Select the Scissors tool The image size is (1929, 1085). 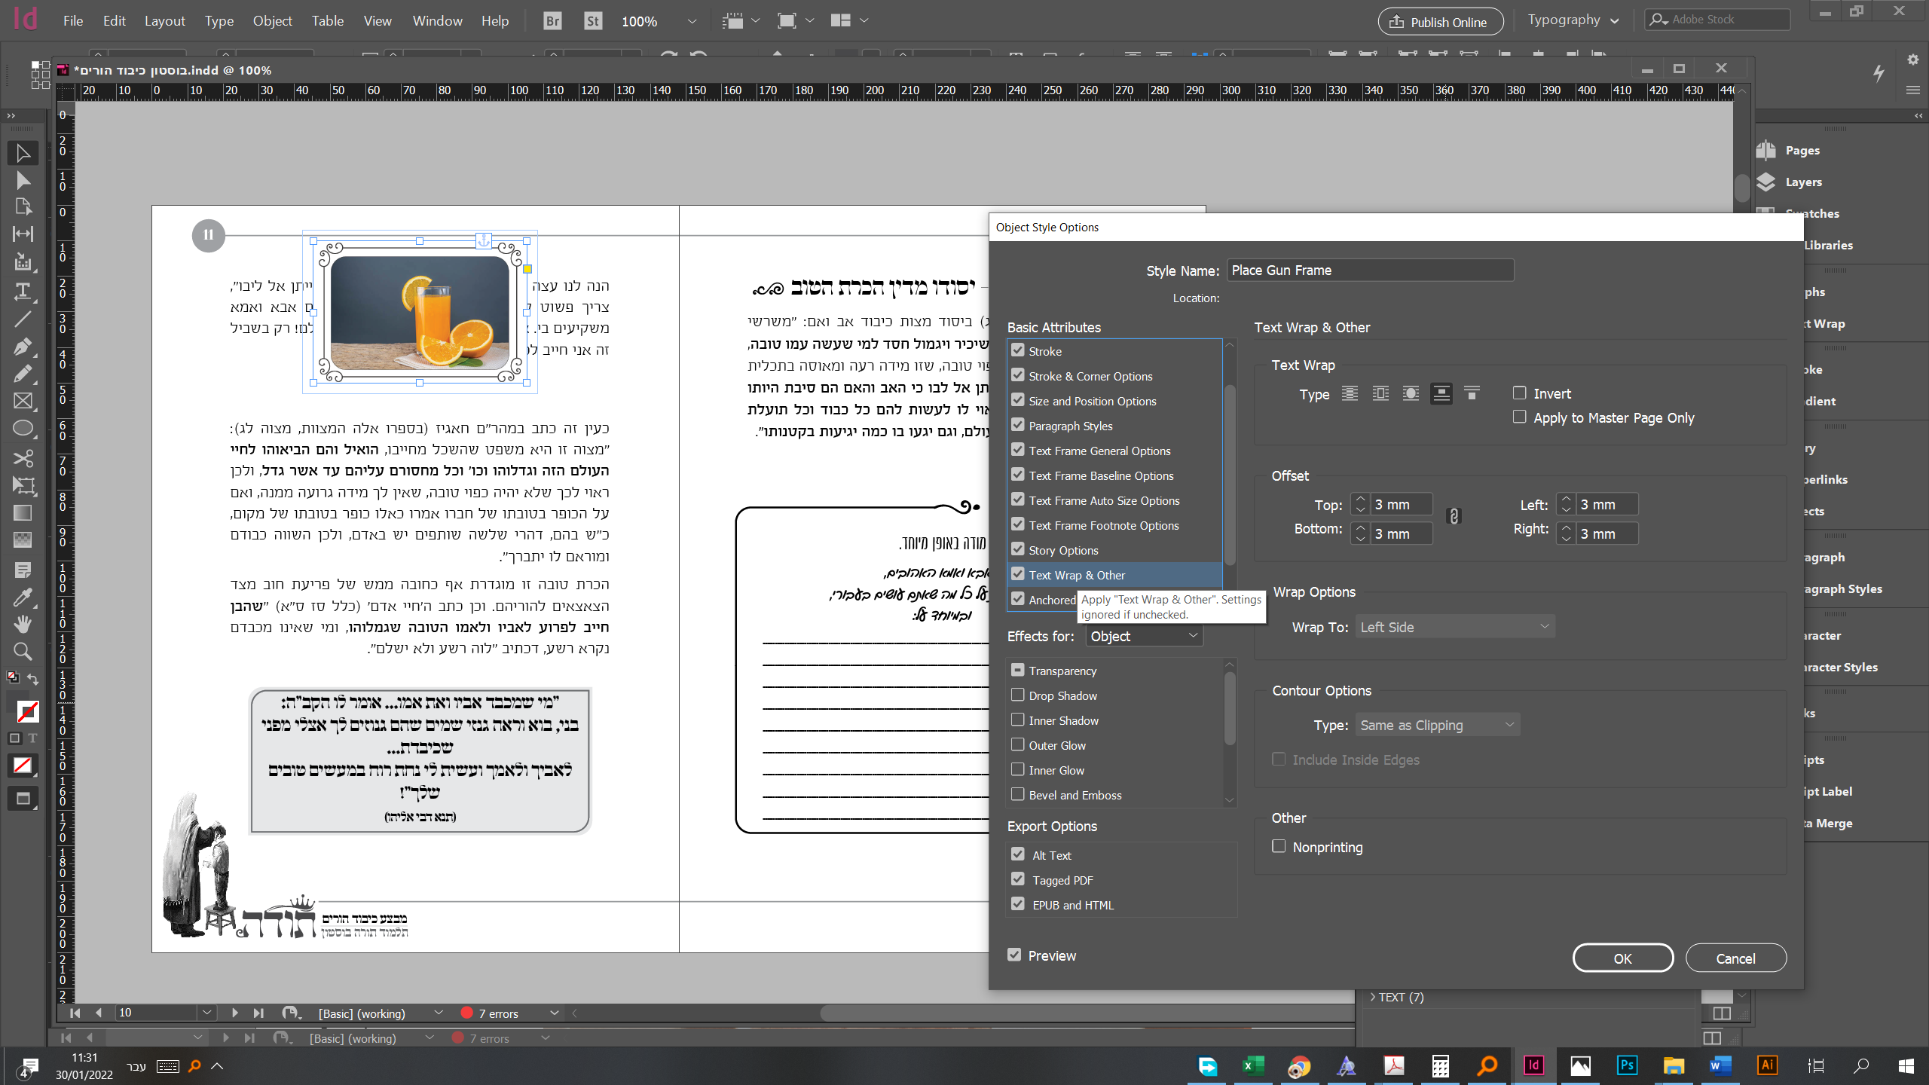coord(23,457)
